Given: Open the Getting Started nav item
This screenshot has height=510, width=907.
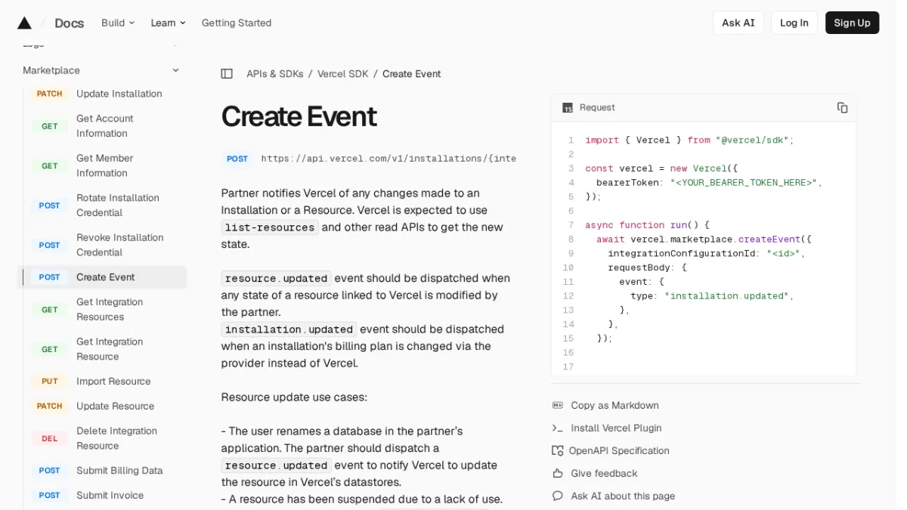Looking at the screenshot, I should (x=237, y=23).
